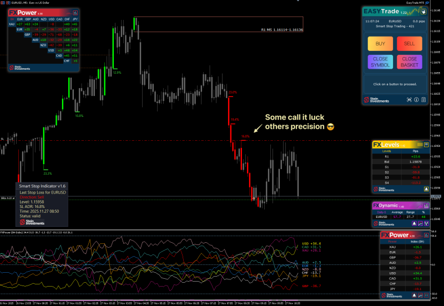This screenshot has width=444, height=306.
Task: Click the Daily-5 header in FXDynamic
Action: click(x=381, y=212)
